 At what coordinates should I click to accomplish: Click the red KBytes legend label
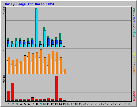click(134, 96)
